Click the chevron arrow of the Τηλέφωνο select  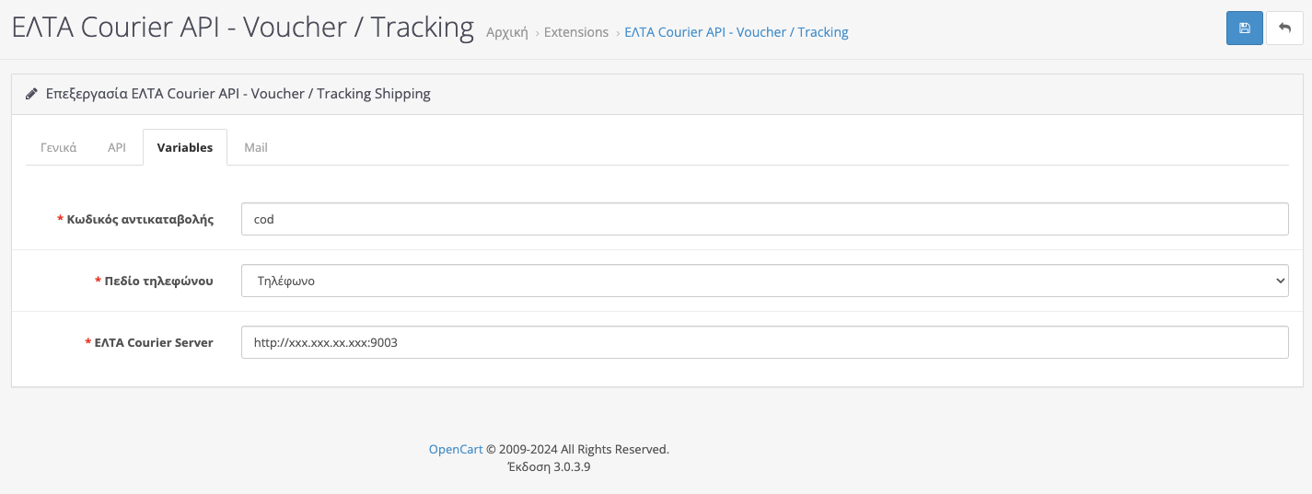(1280, 281)
